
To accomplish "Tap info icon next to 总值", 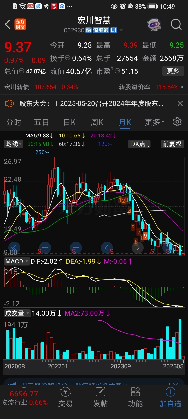I will 22,71.
